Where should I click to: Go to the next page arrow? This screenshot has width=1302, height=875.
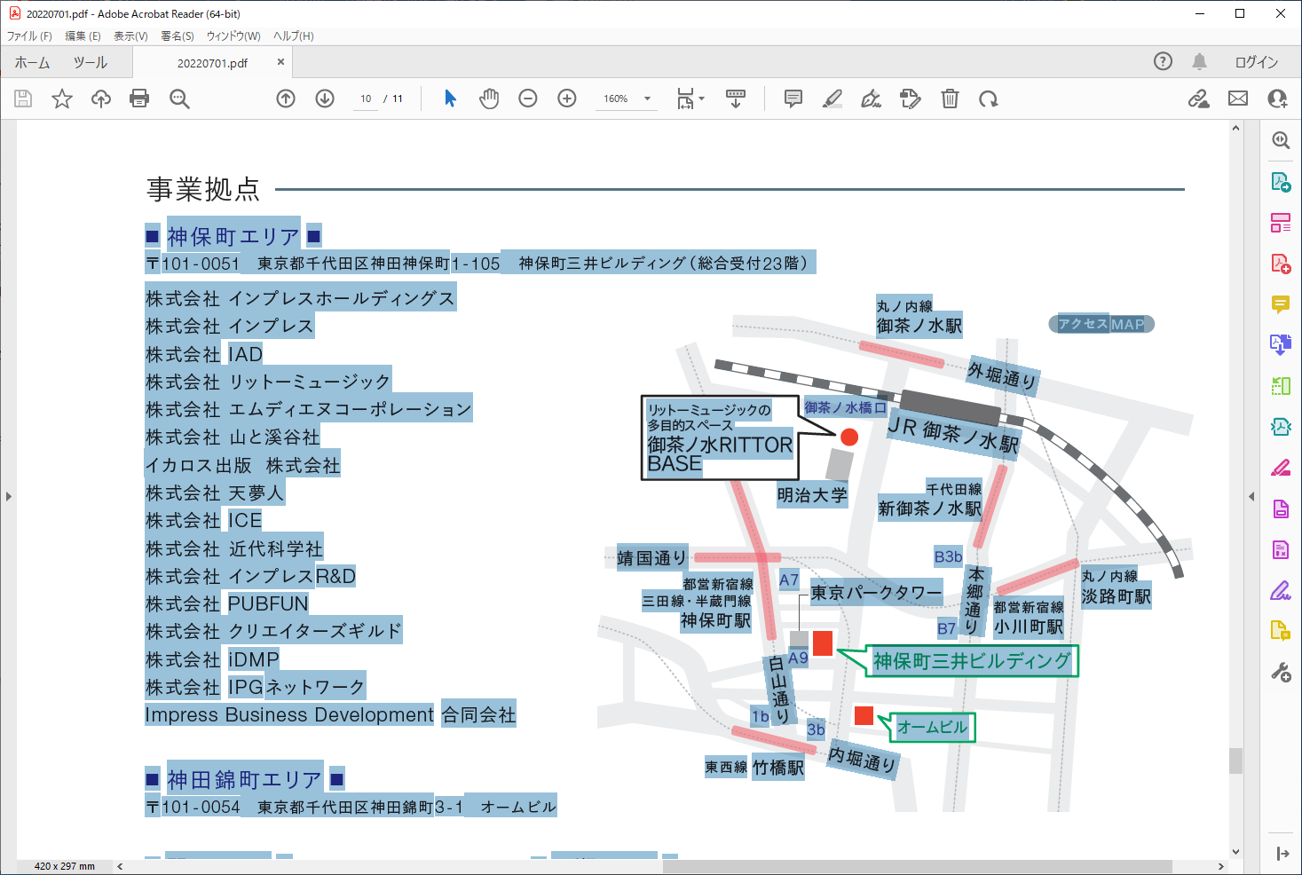pos(325,99)
